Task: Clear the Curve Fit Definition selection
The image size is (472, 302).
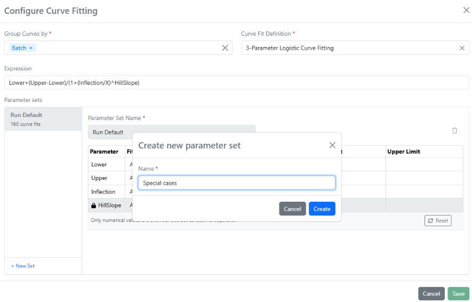Action: pos(462,48)
